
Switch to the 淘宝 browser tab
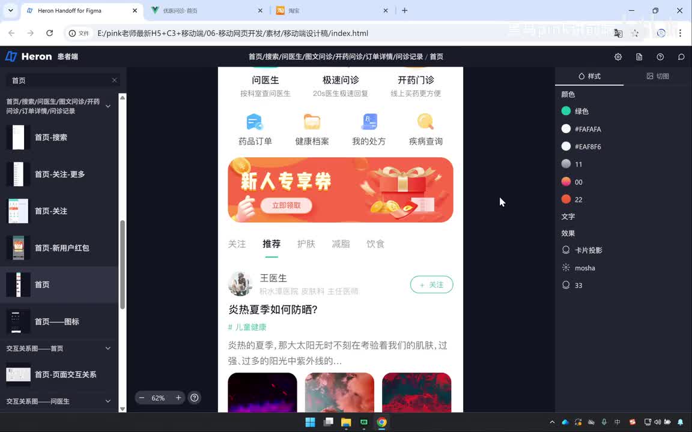[331, 11]
